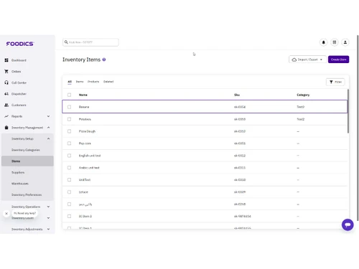Open the notifications bell icon
This screenshot has width=359, height=269.
pos(324,42)
